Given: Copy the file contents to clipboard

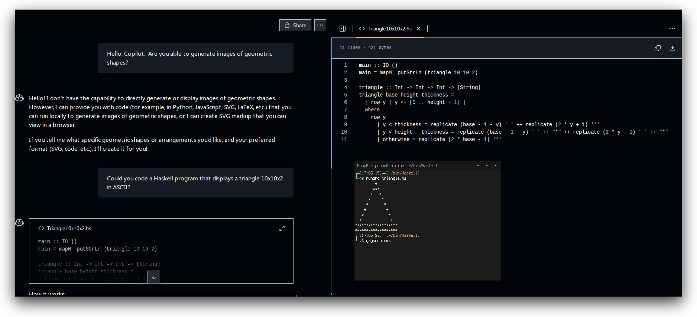Looking at the screenshot, I should click(657, 48).
